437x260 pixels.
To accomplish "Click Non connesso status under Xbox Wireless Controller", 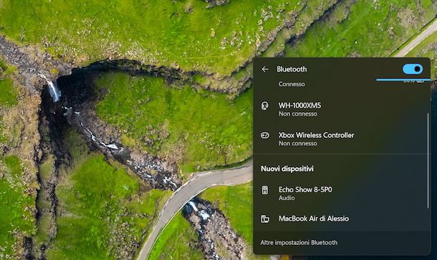I will (x=297, y=144).
